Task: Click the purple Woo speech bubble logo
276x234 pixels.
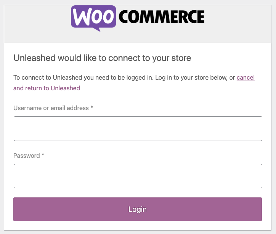Action: point(93,17)
